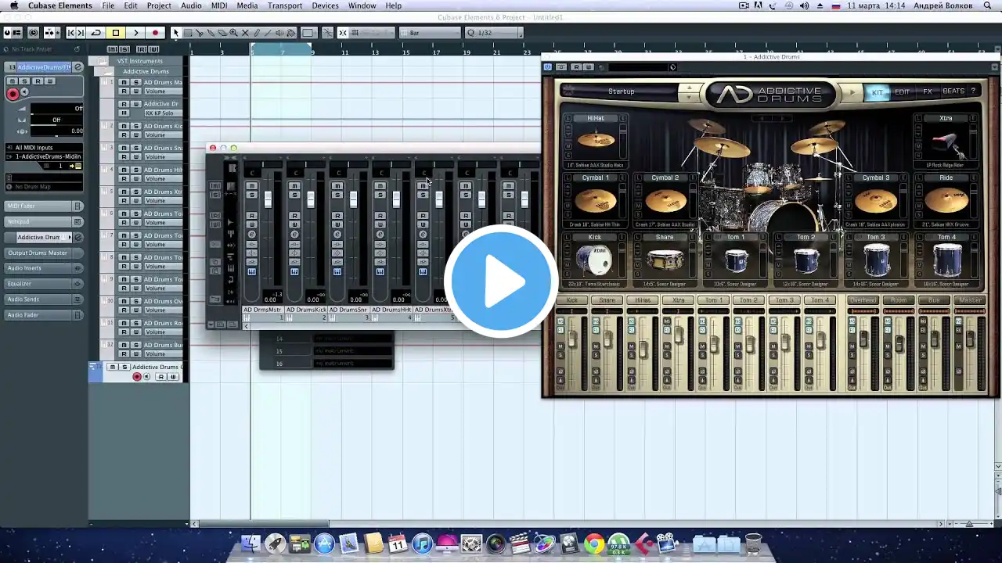Expand the MIDI Fader inspector section
The width and height of the screenshot is (1002, 563).
44,206
